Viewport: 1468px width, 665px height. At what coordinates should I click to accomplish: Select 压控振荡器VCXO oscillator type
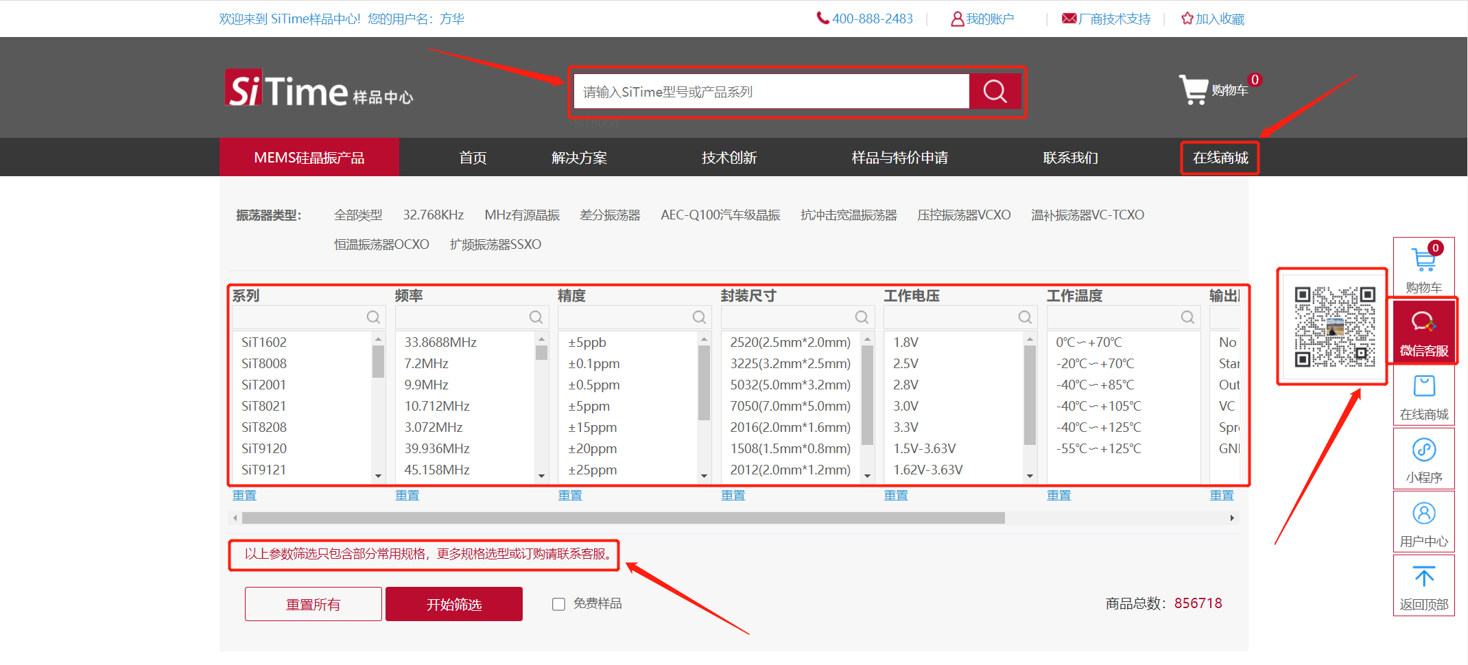[x=964, y=215]
